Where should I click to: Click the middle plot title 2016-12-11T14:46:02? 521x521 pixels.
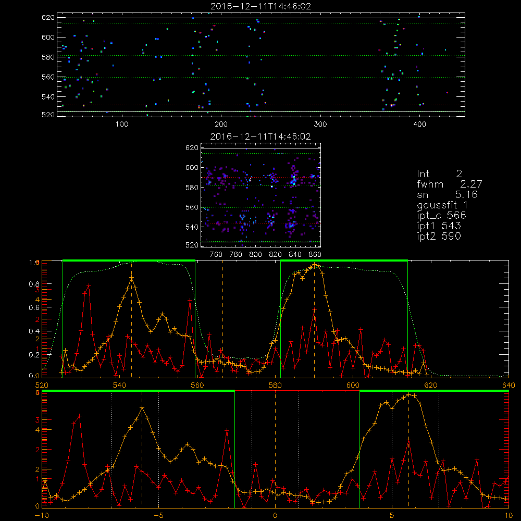click(260, 137)
